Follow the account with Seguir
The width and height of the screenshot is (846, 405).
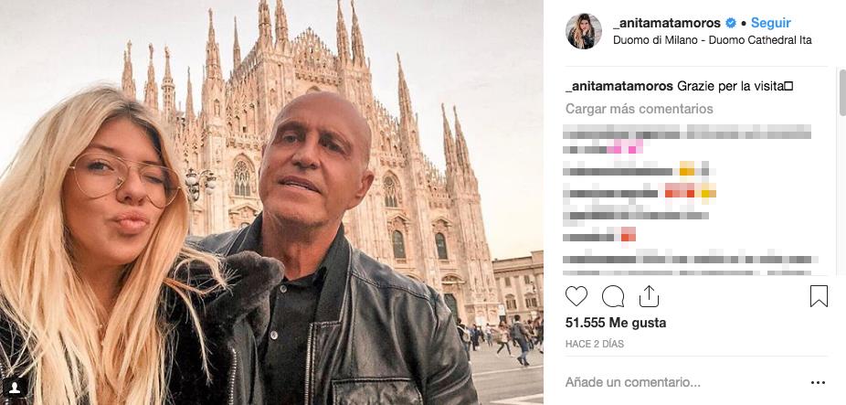[x=770, y=23]
